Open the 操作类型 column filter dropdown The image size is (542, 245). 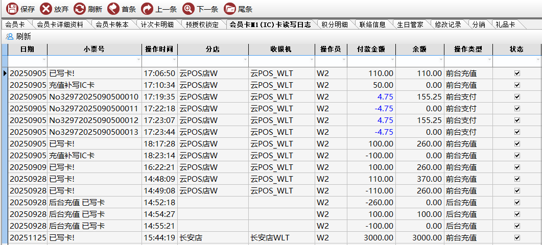click(x=489, y=60)
